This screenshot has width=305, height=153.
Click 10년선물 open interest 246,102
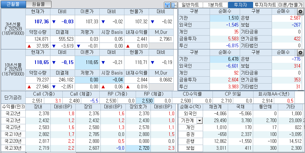pyautogui.click(x=67, y=80)
